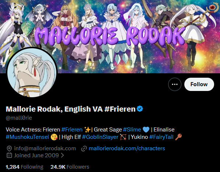This screenshot has width=220, height=172.
Task: Click the profile display name heading
Action: (71, 109)
